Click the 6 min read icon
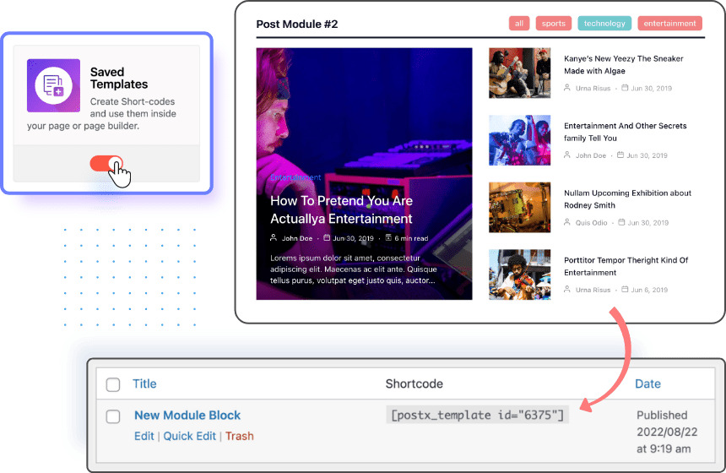 (x=388, y=237)
